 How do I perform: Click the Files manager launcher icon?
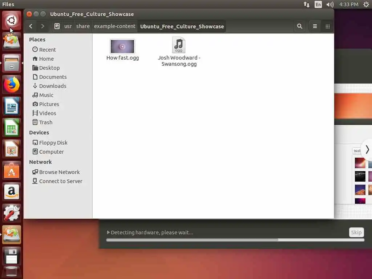11,63
